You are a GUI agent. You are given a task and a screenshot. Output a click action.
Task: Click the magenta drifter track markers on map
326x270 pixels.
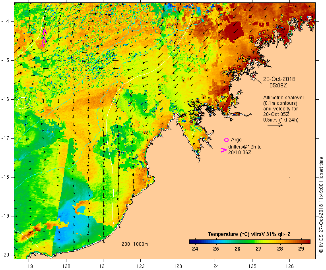44,38
